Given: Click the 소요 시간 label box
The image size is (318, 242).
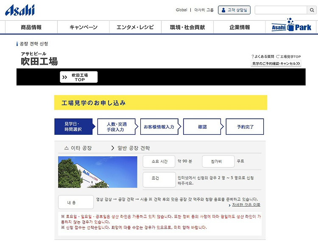Looking at the screenshot, I should coord(159,161).
